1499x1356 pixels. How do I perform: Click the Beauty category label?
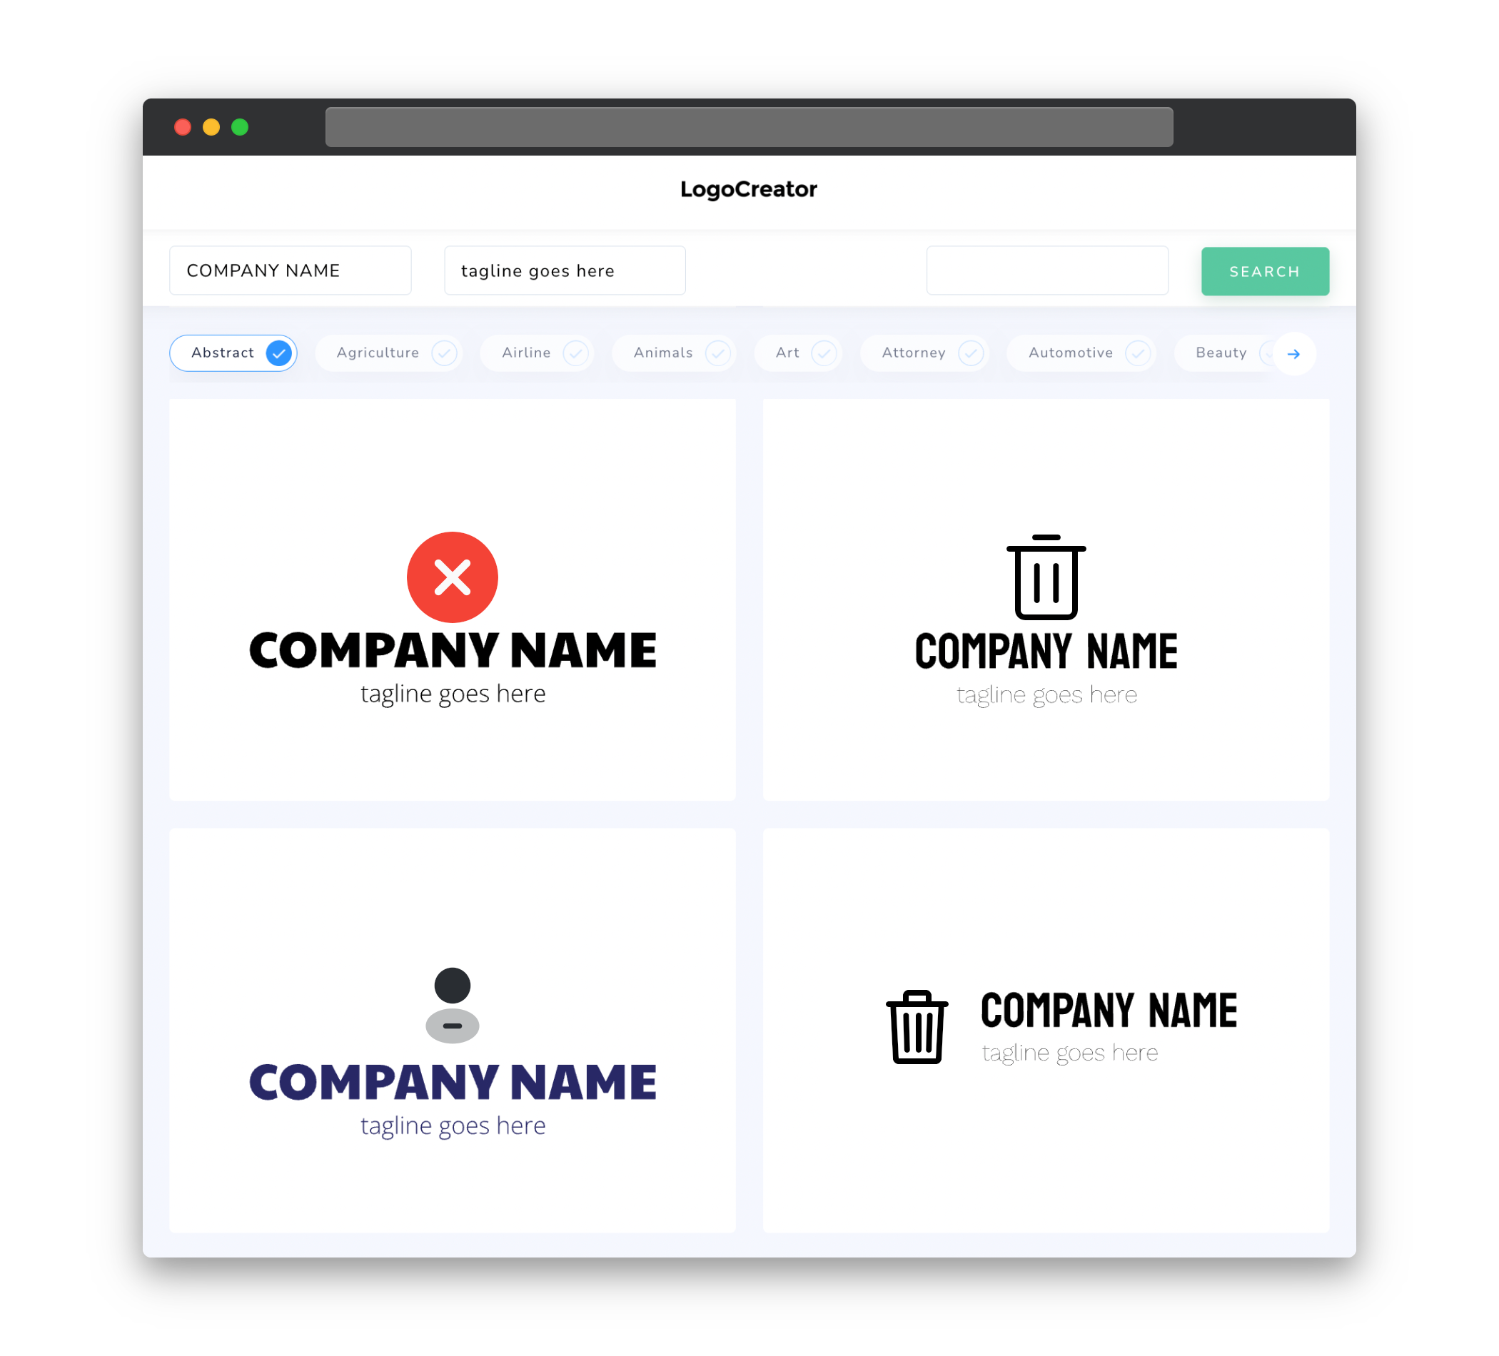(x=1221, y=353)
